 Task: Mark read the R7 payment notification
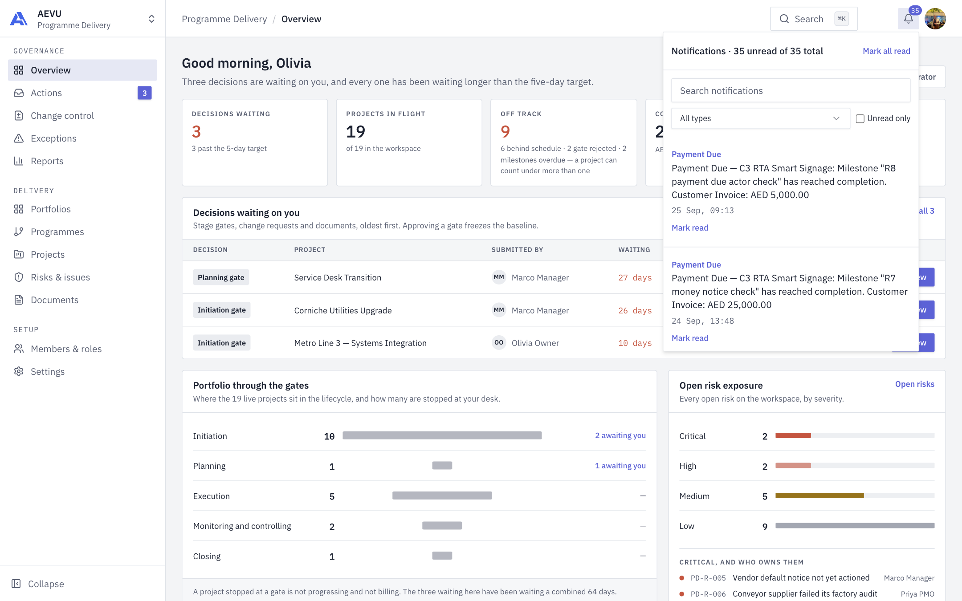690,338
